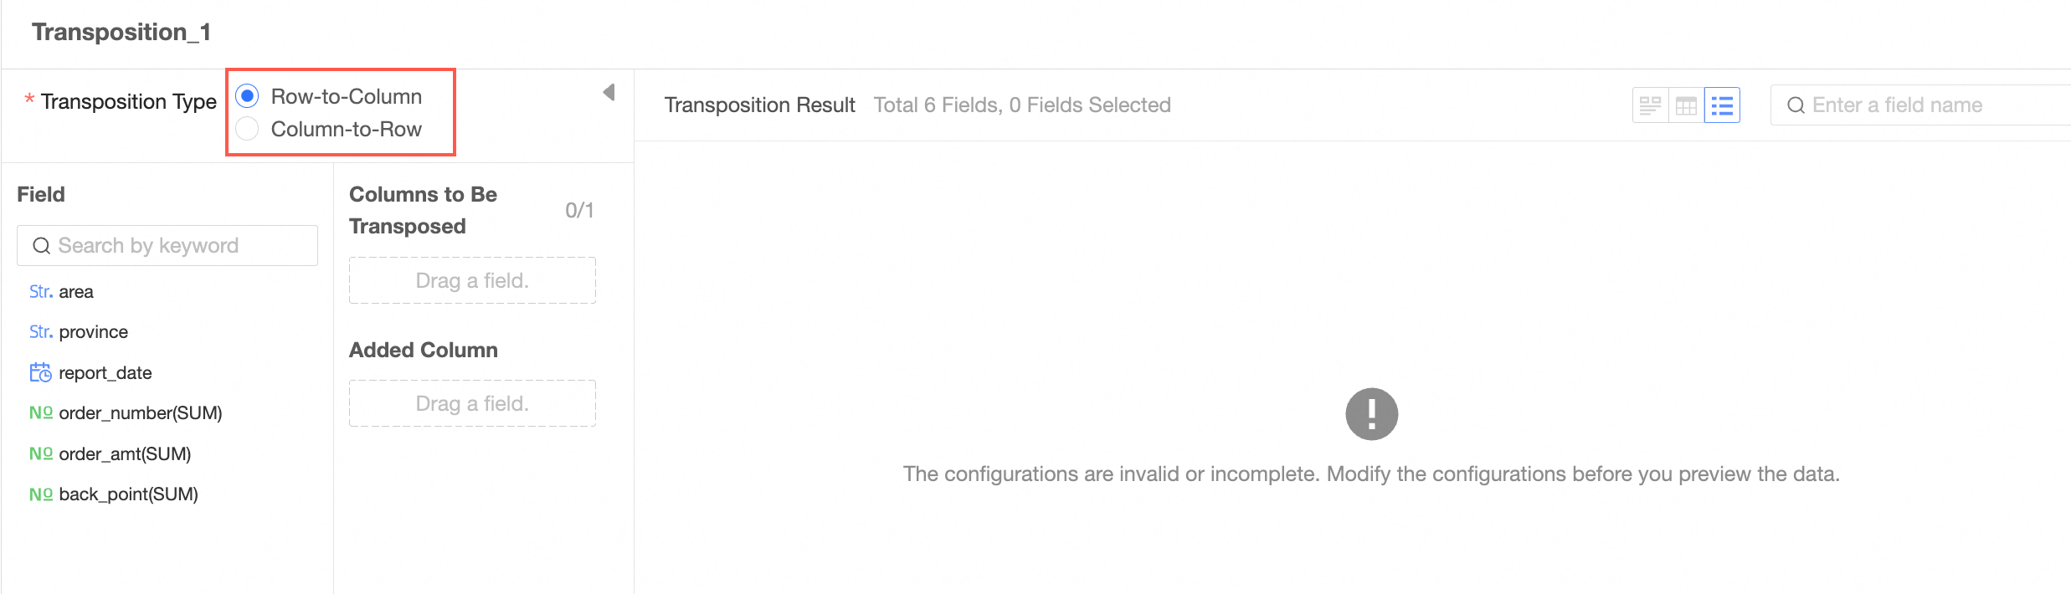Click the gray warning exclamation icon
This screenshot has width=2071, height=594.
tap(1371, 413)
